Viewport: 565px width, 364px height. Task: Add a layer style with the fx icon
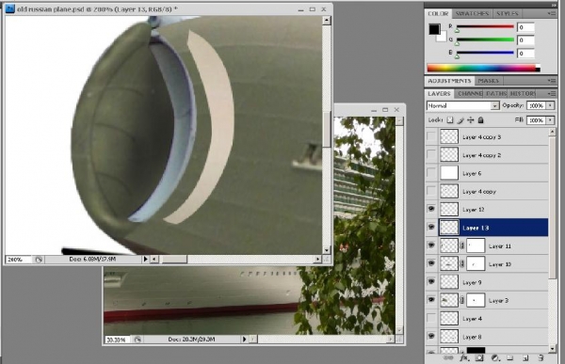point(463,357)
